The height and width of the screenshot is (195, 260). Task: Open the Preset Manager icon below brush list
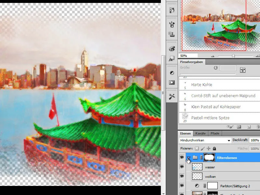coord(239,127)
